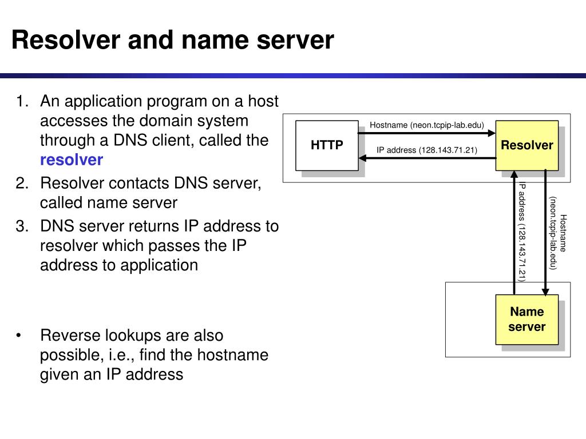Click the slide title 'Resolver and name server'

point(173,40)
